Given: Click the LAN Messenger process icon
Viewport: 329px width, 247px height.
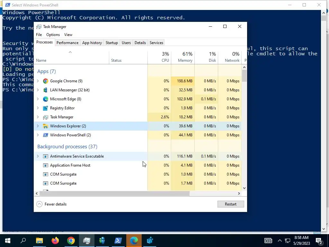Looking at the screenshot, I should coord(46,90).
